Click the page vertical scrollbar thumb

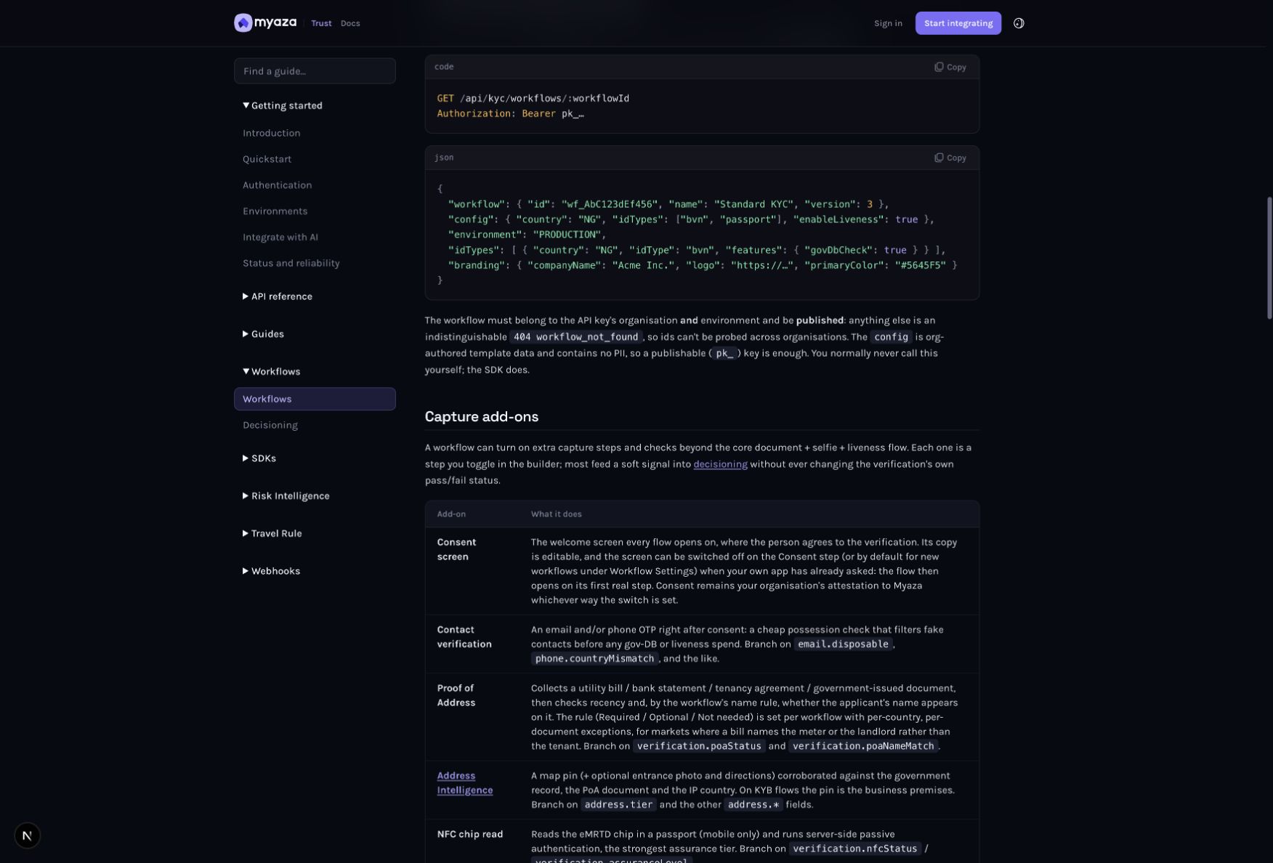1269,258
